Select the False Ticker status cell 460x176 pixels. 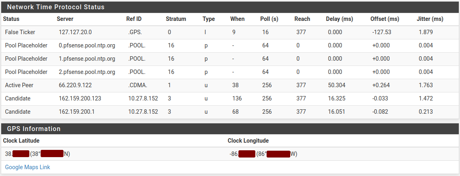(x=20, y=32)
